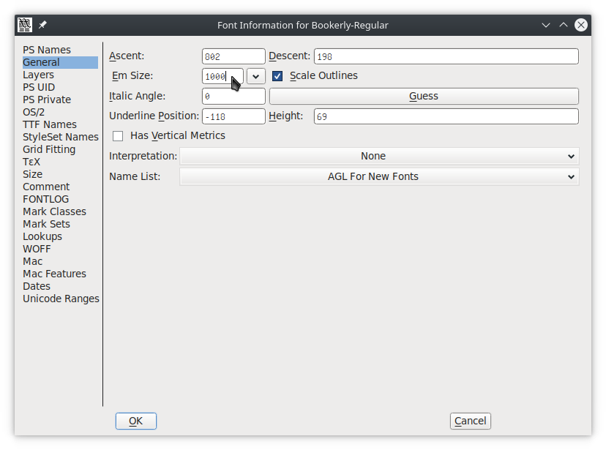Open StyleSet Names section
606x450 pixels.
tap(61, 137)
